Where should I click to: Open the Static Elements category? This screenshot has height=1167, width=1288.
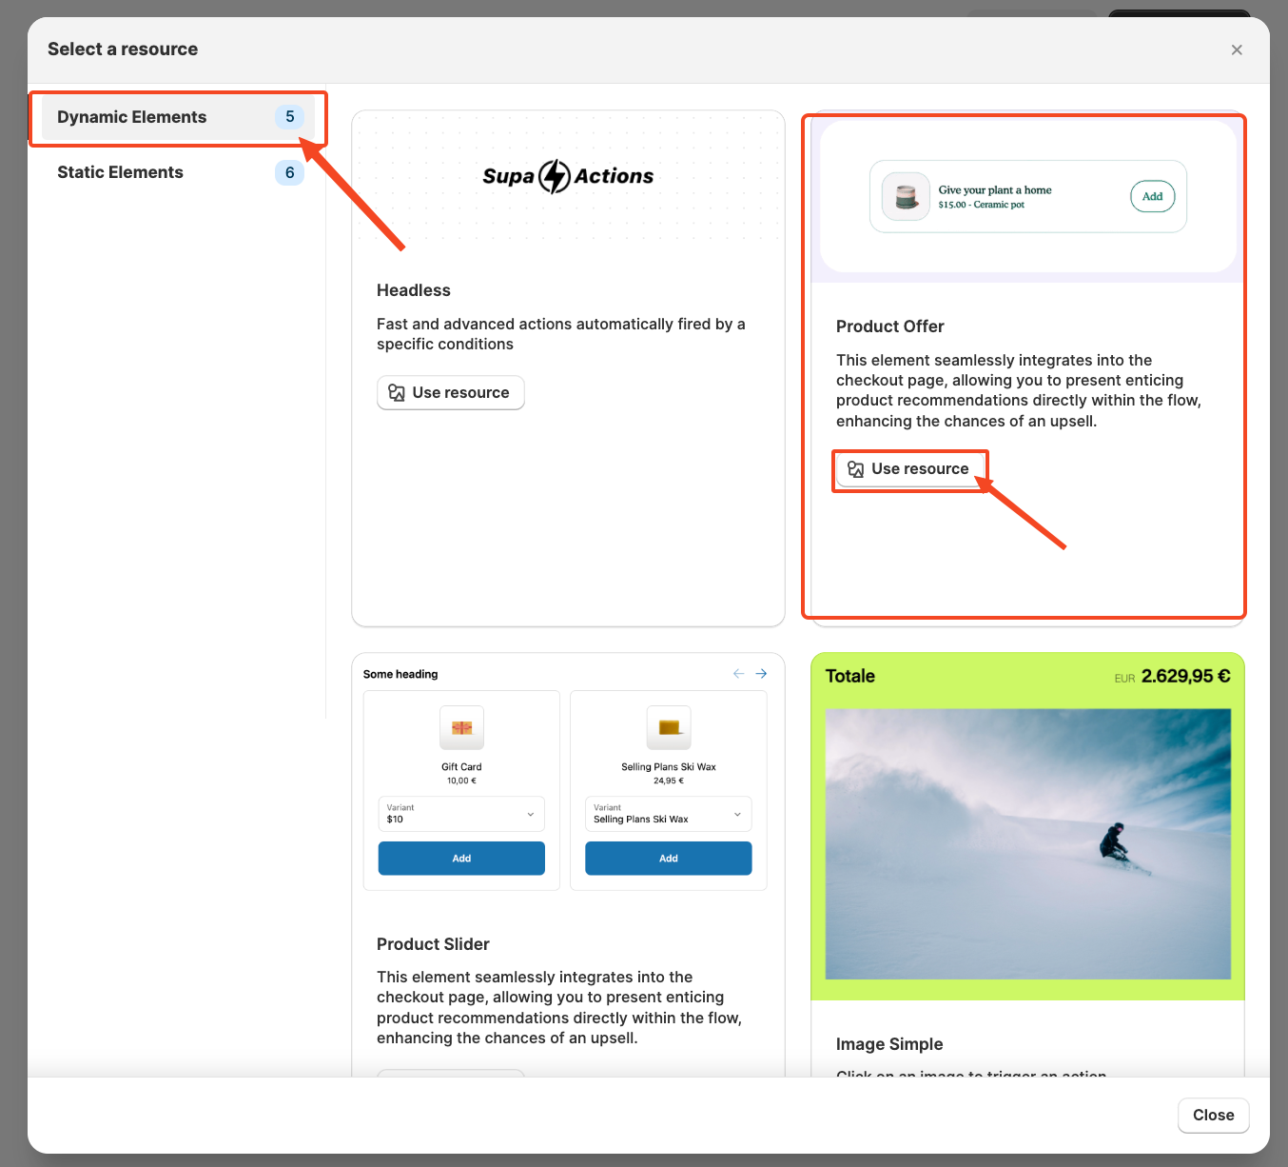178,172
